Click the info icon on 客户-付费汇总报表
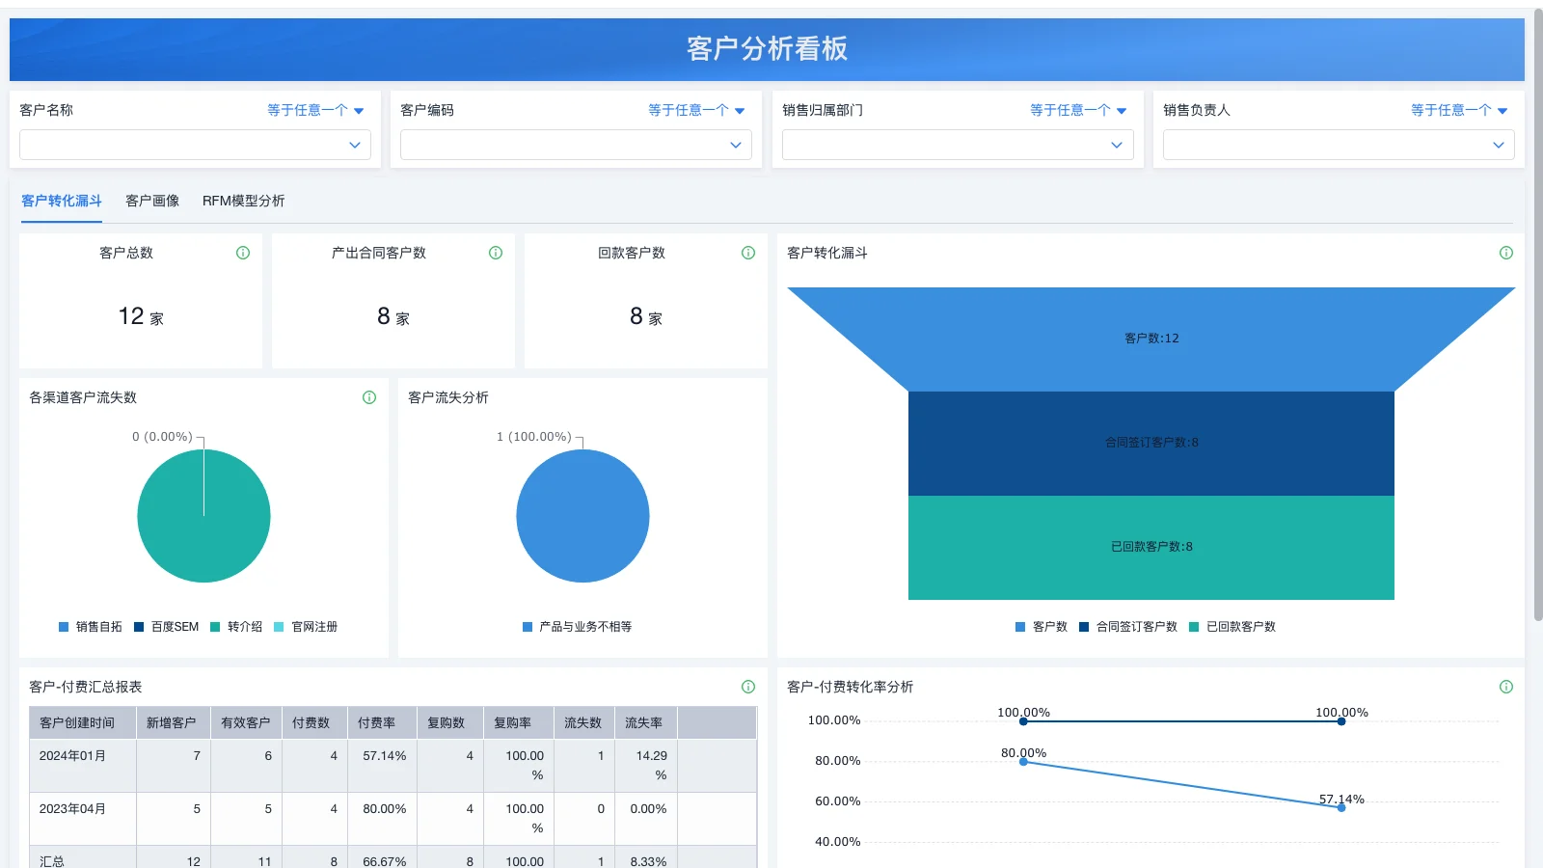The height and width of the screenshot is (868, 1543). [747, 687]
